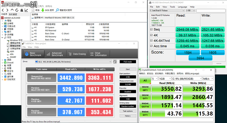Click AS SSD green progress bar
This screenshot has height=123, width=227.
[187, 67]
